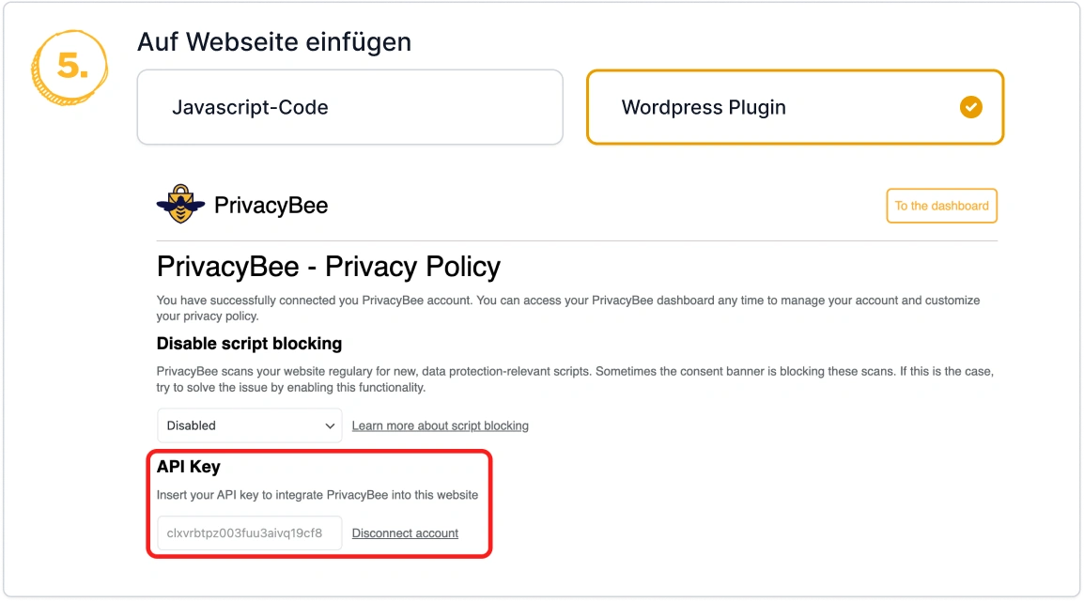The width and height of the screenshot is (1084, 602).
Task: Click the Disconnect account link
Action: point(405,533)
